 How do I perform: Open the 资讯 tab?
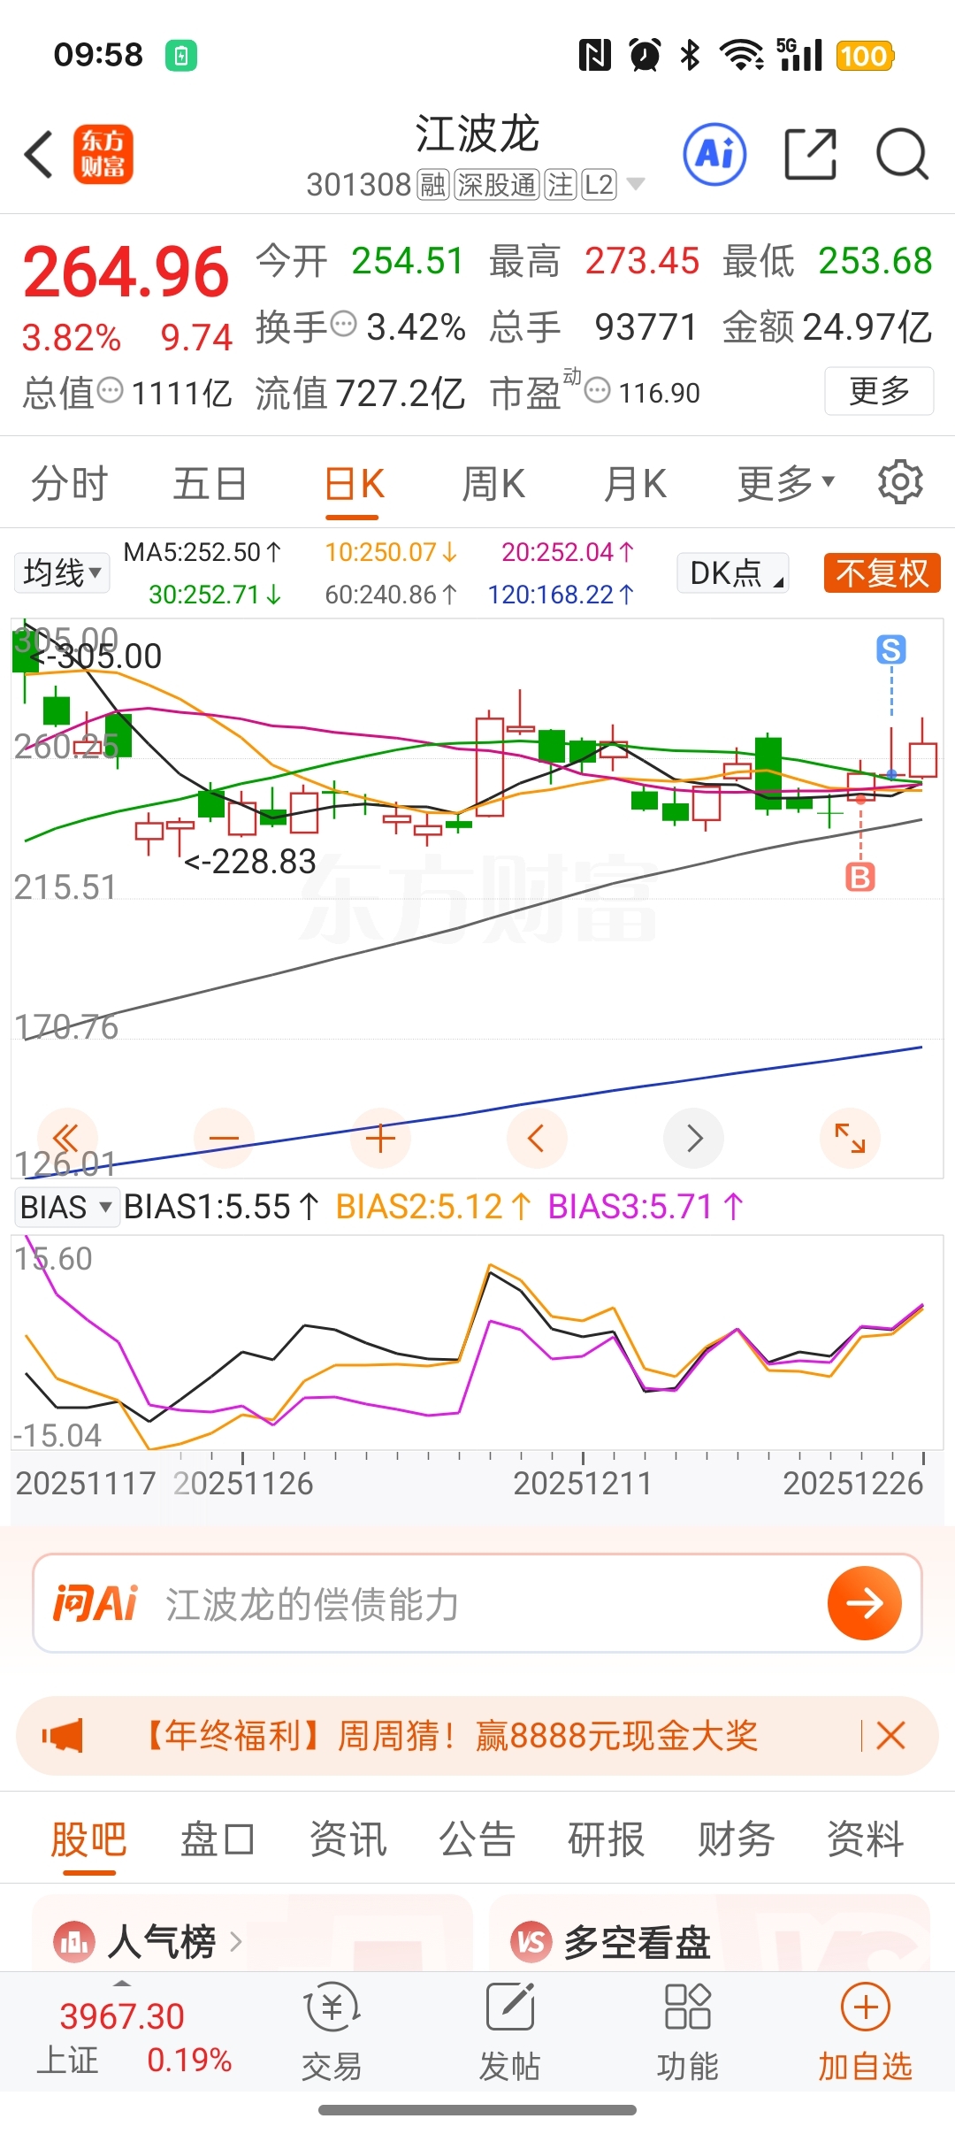click(x=348, y=1838)
